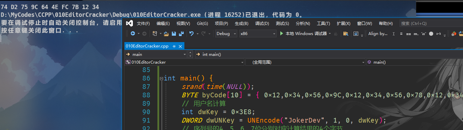
Task: Open the Navigate Backward history dropdown arrow
Action: [138, 34]
